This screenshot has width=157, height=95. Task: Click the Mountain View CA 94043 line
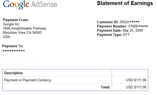22,33
